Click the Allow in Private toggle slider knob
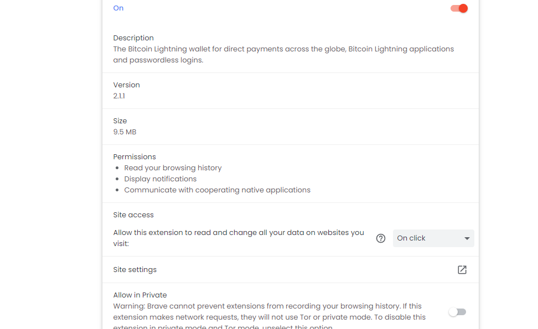The height and width of the screenshot is (329, 538). coord(453,312)
